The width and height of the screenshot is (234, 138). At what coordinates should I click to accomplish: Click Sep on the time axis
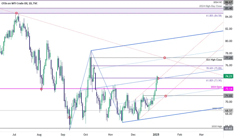click(63, 134)
